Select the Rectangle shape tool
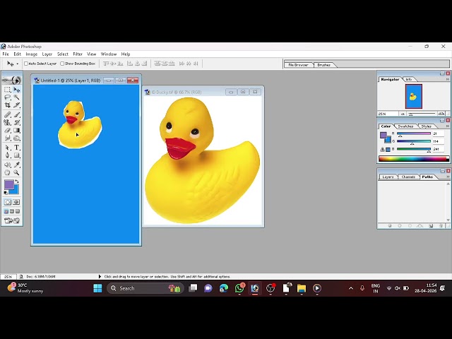Viewport: 452px width, 339px height. [17, 155]
